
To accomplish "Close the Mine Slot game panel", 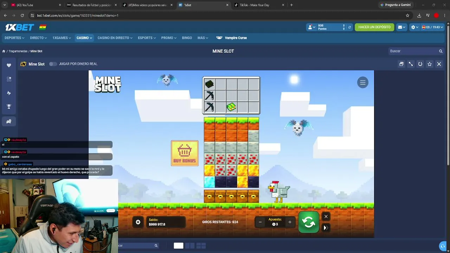I will pyautogui.click(x=439, y=64).
